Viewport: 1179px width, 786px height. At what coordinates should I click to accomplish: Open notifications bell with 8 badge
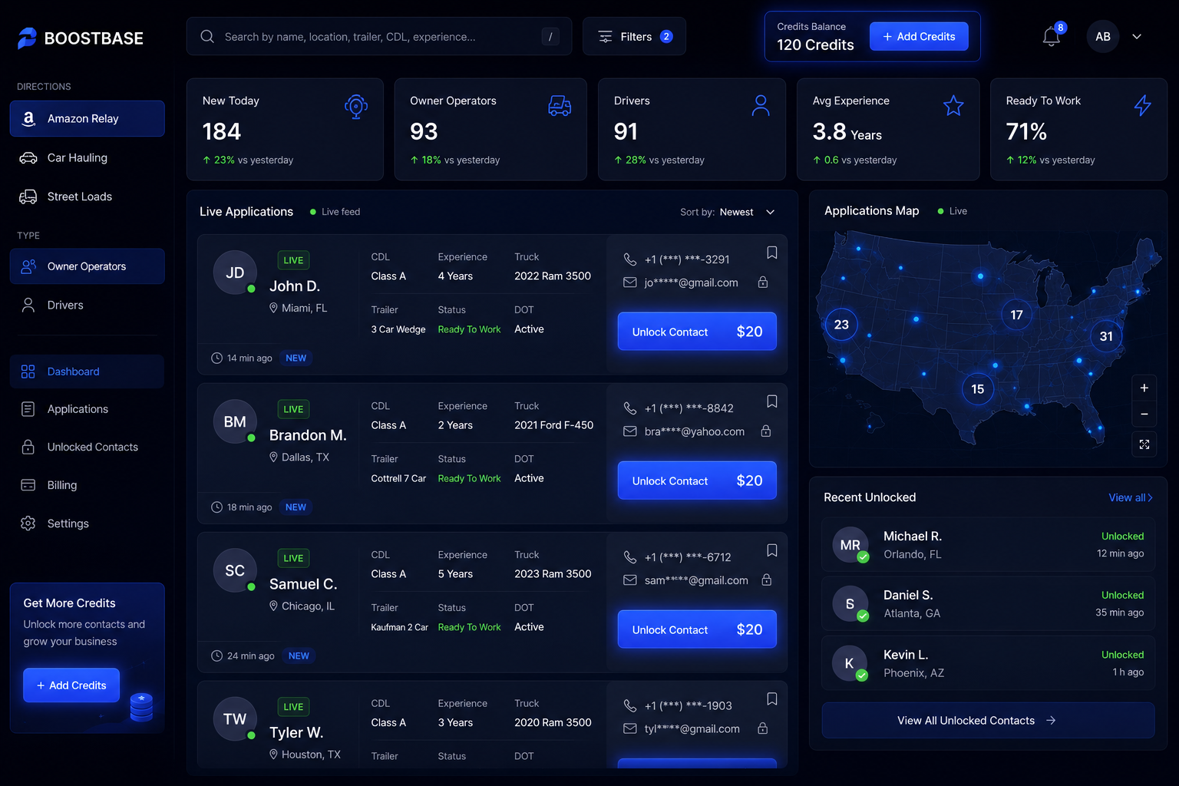pyautogui.click(x=1052, y=36)
